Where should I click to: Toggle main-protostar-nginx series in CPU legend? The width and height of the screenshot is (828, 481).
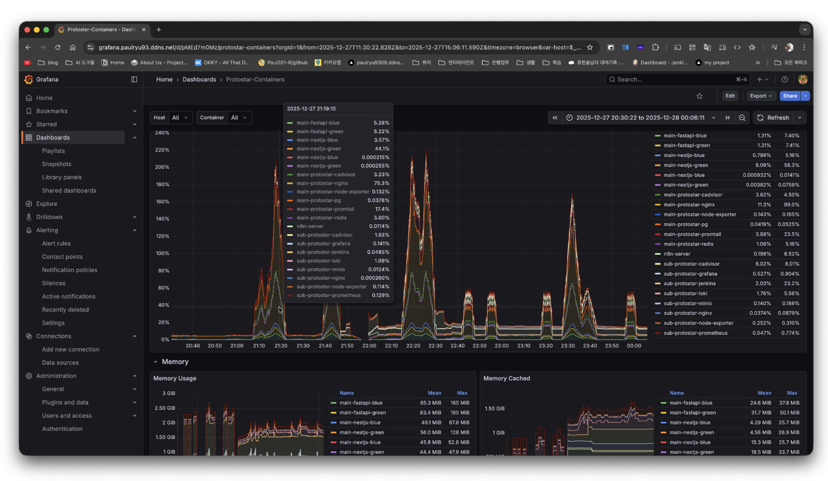[689, 205]
